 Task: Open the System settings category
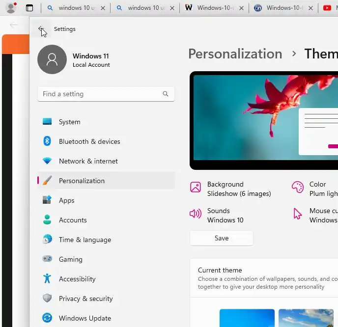[106, 122]
